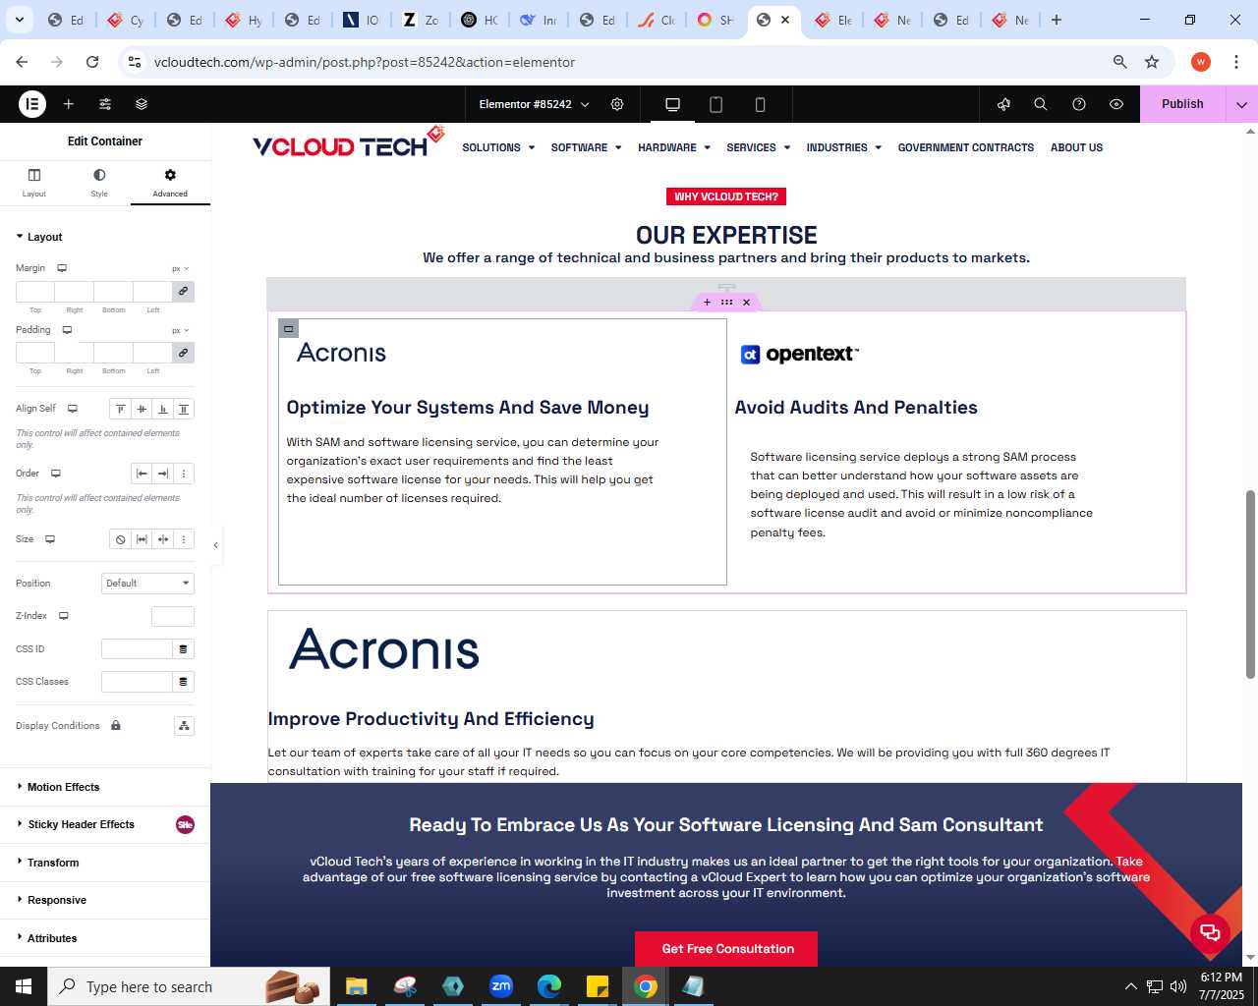Set Size to Grow

(142, 539)
